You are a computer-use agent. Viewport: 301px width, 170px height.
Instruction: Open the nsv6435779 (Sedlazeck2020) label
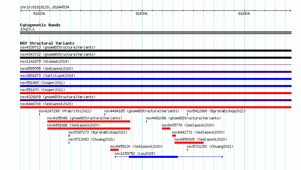tap(188, 125)
